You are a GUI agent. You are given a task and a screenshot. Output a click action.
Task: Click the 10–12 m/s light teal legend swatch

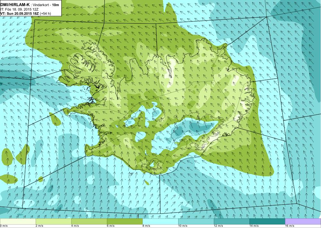pos(196,222)
